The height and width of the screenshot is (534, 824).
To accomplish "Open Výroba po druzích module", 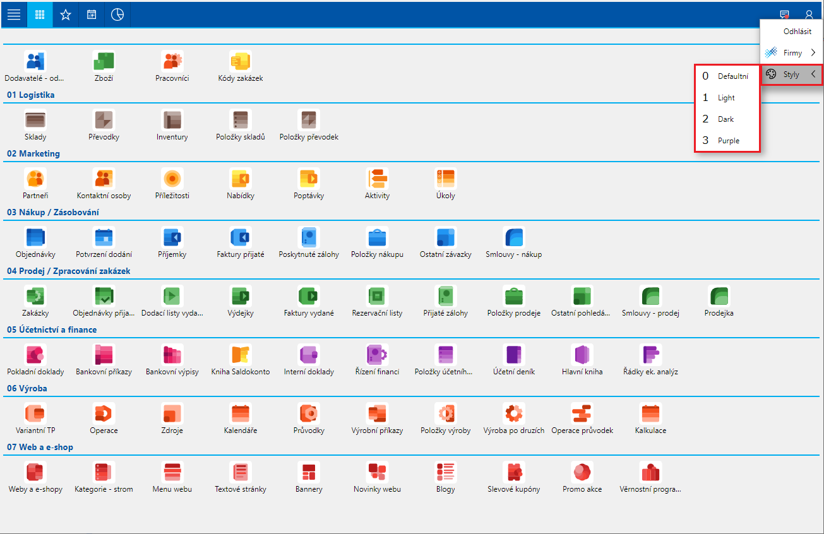I will (514, 418).
